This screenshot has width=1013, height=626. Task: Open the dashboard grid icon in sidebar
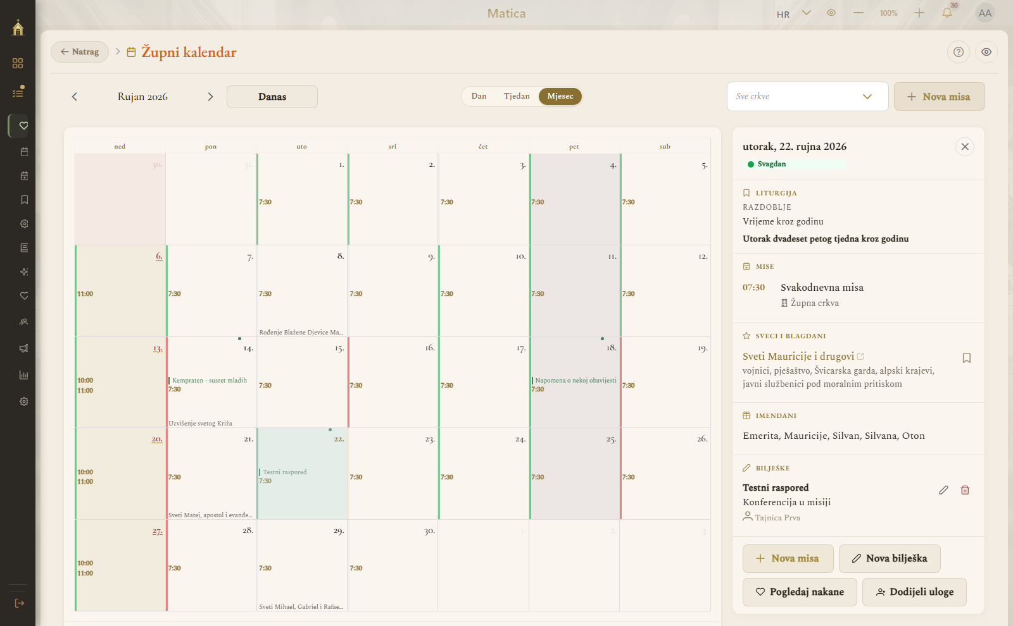click(18, 63)
